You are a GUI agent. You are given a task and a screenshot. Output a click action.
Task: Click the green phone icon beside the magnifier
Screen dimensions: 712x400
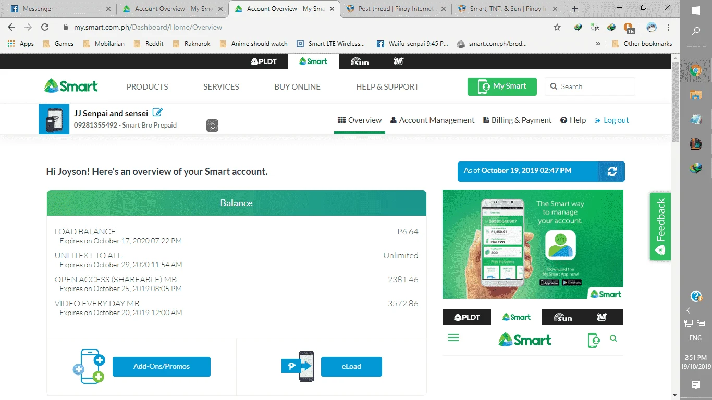594,340
